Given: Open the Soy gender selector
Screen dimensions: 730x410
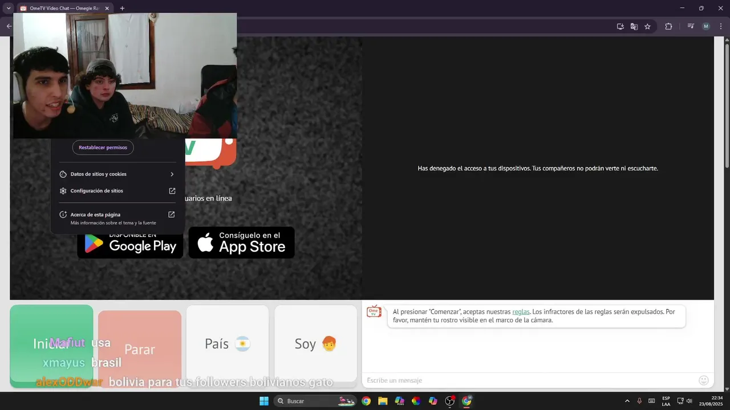Looking at the screenshot, I should tap(315, 346).
